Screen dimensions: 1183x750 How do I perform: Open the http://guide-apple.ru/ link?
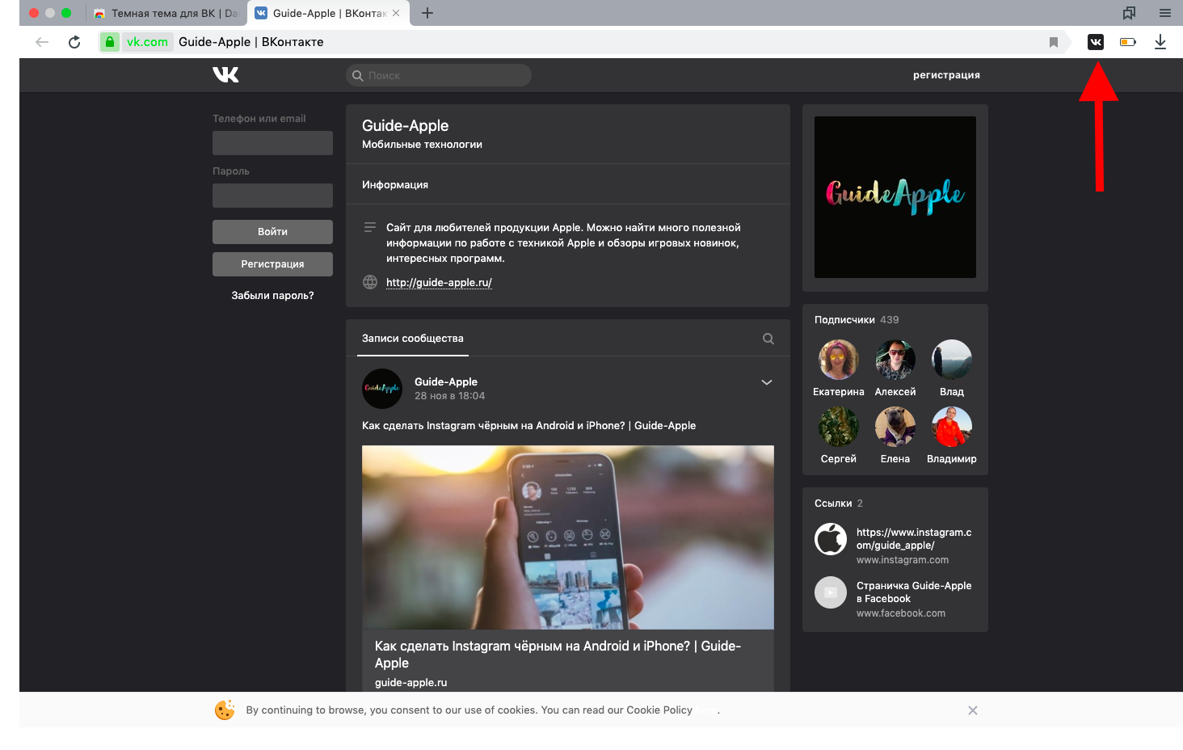click(x=439, y=283)
